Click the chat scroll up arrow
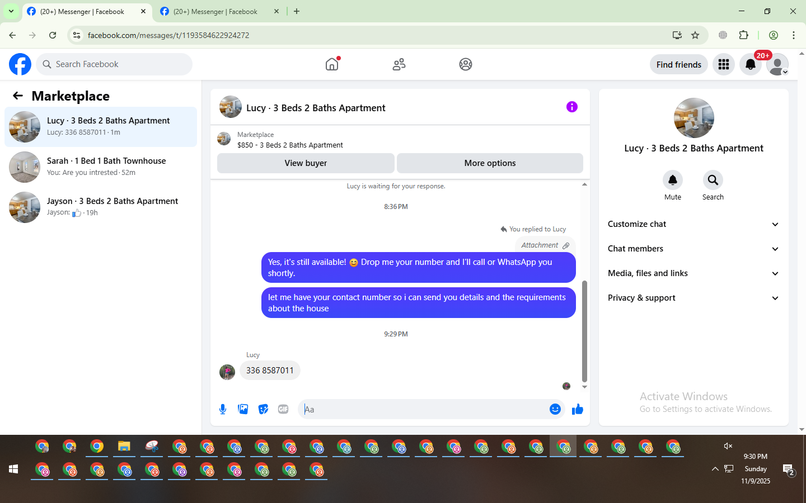The height and width of the screenshot is (503, 806). 585,184
